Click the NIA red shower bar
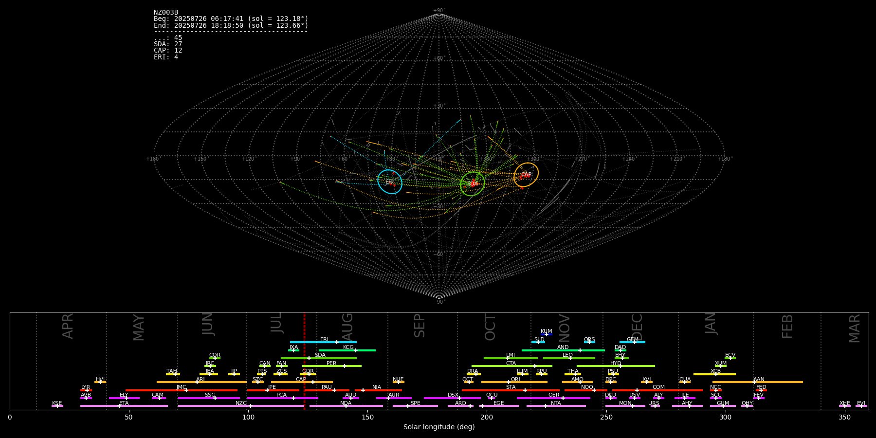The height and width of the screenshot is (438, 876). 378,390
